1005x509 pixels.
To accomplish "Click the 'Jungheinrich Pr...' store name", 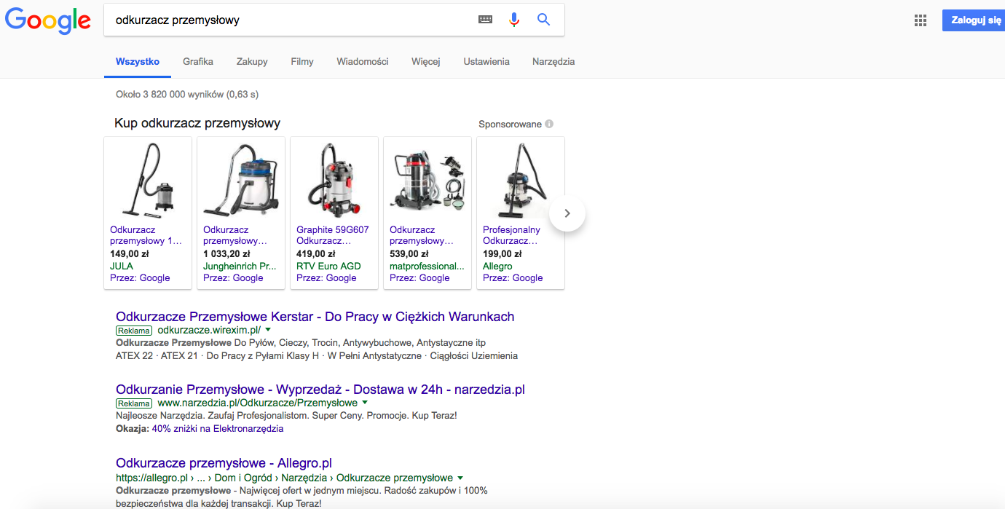I will [240, 266].
